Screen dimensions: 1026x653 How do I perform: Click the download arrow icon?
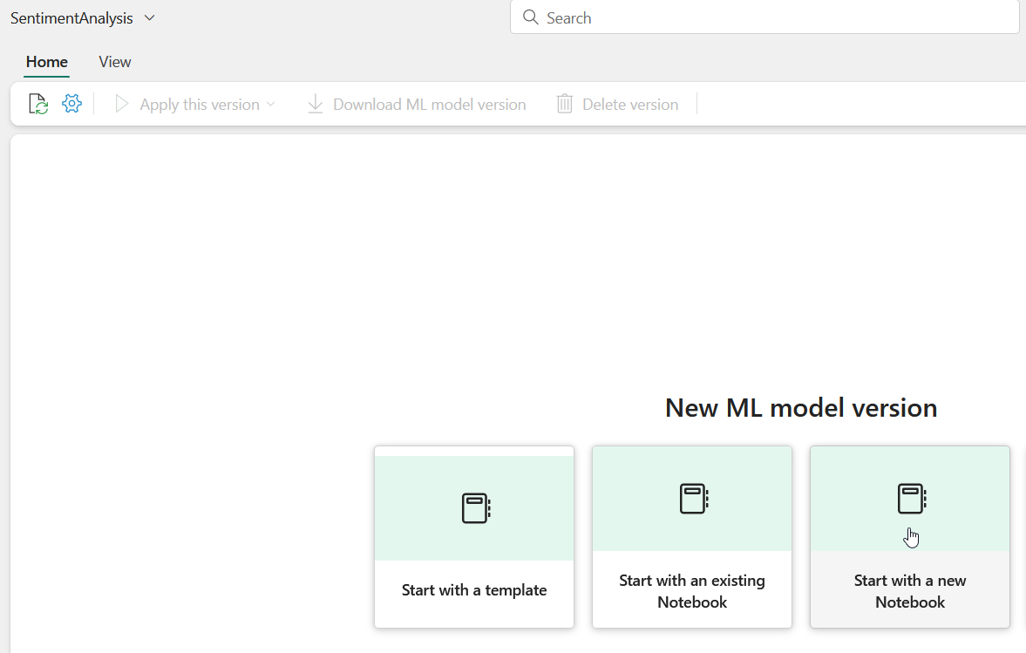(315, 105)
